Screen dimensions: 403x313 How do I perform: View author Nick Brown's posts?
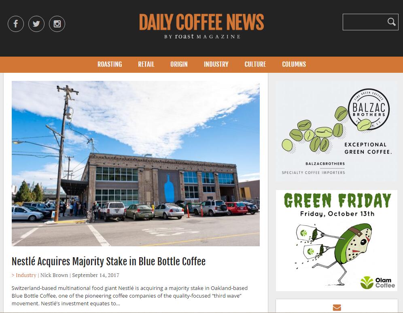pyautogui.click(x=54, y=275)
